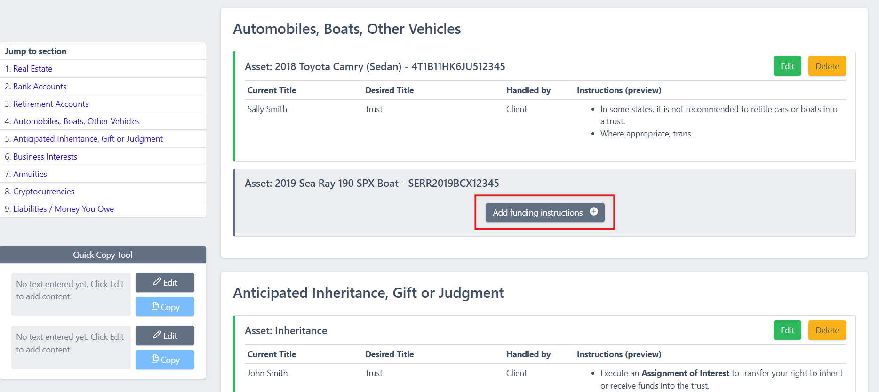Jump to Business Interests section

click(x=45, y=157)
